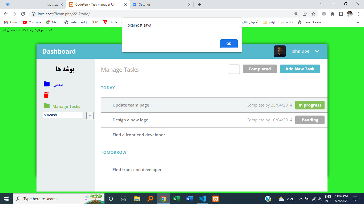This screenshot has width=364, height=204.
Task: Click the empty white box beside Completed
Action: click(x=234, y=69)
